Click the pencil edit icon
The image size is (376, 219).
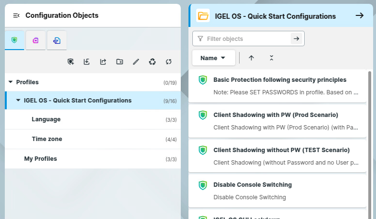(x=136, y=62)
